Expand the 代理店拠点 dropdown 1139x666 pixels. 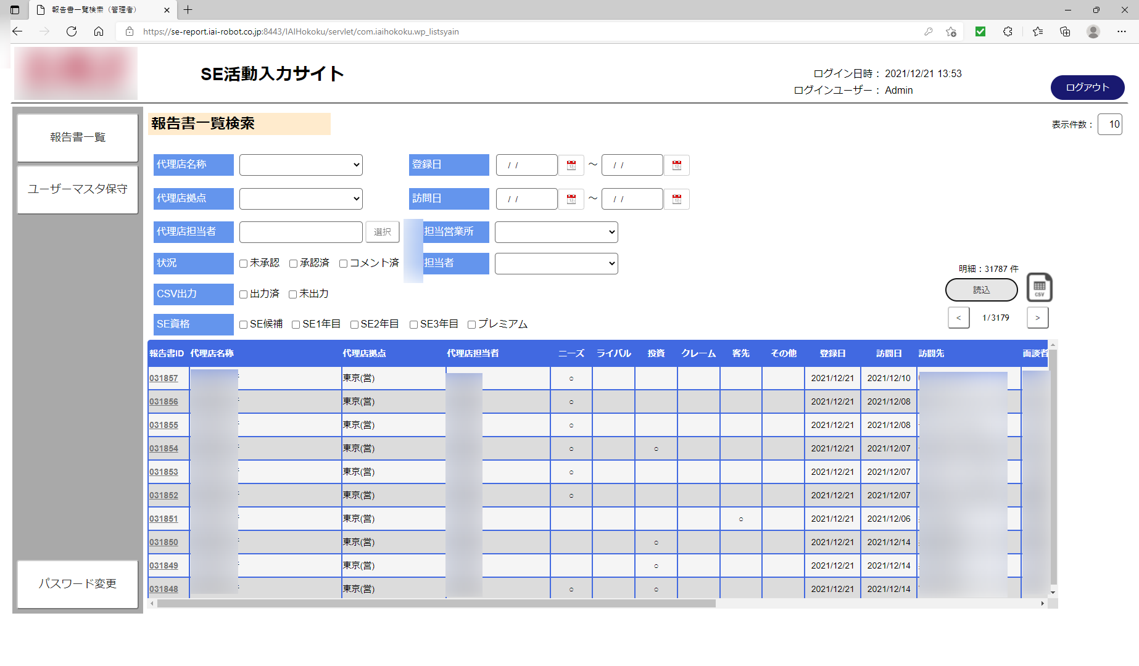point(300,199)
